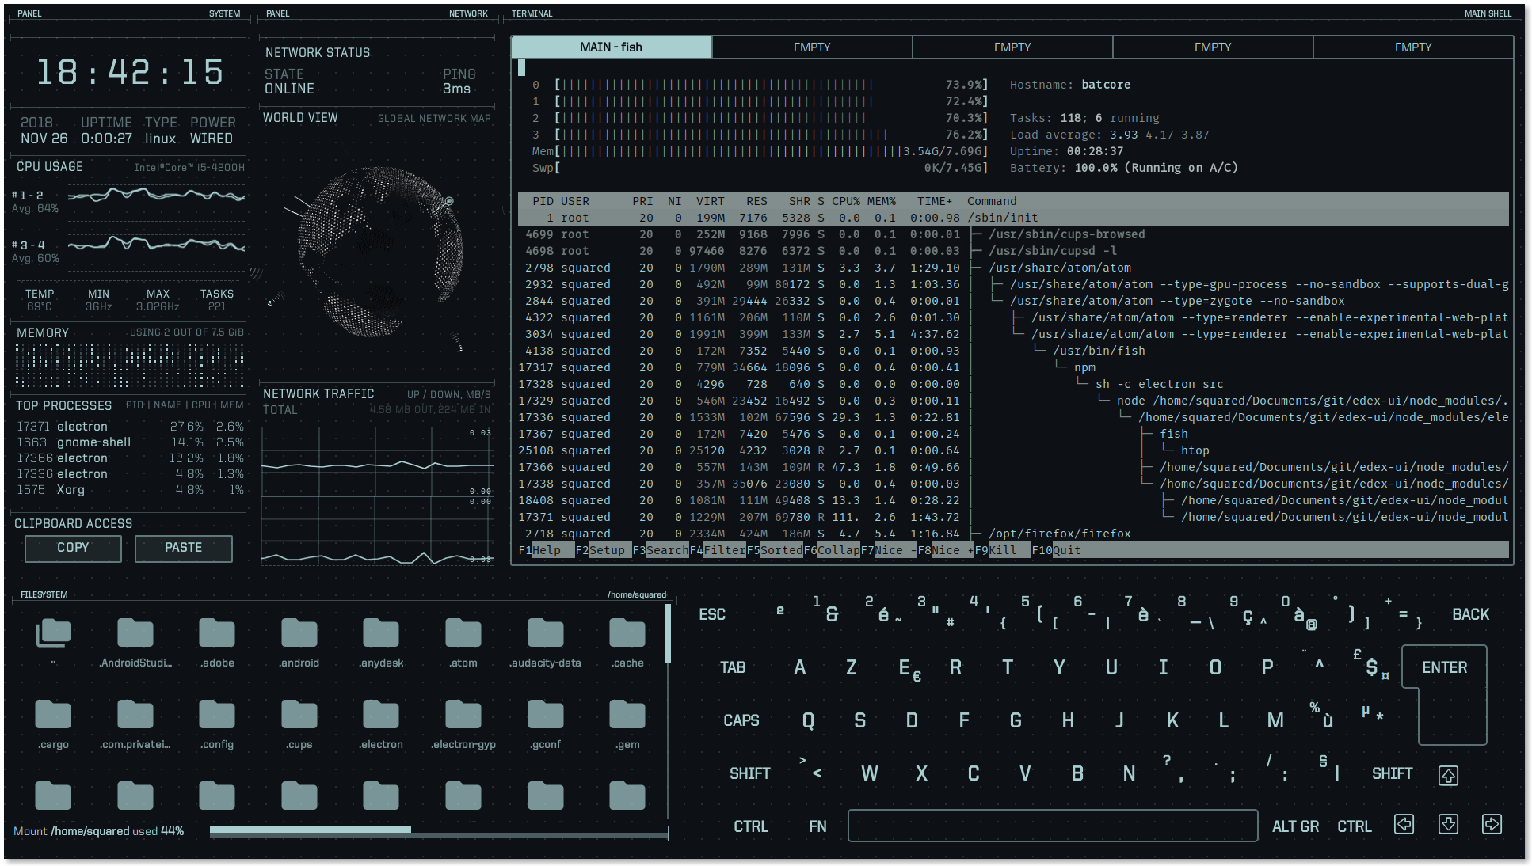Screen dimensions: 1532x866
Task: Click the filesystem panel scrollbar
Action: pos(668,633)
